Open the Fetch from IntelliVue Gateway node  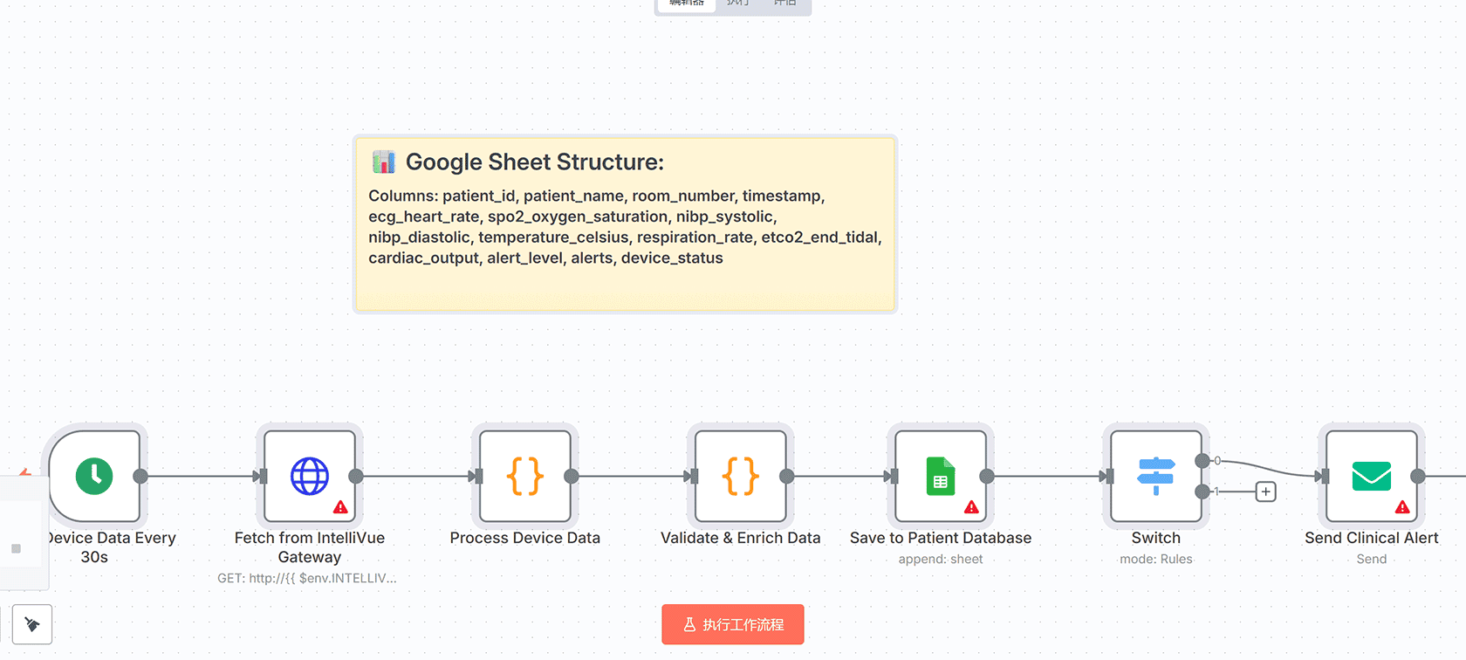click(309, 476)
